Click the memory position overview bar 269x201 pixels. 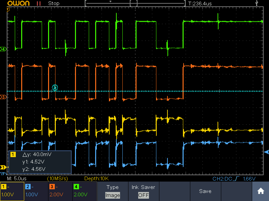pos(135,3)
